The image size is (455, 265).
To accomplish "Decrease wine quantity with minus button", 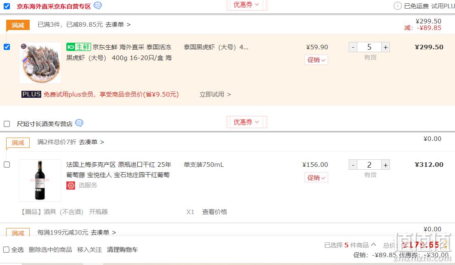I will 353,165.
